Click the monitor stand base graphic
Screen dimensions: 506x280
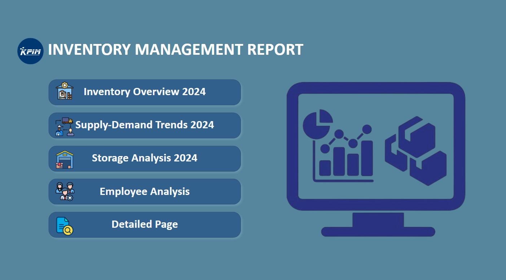tap(378, 232)
